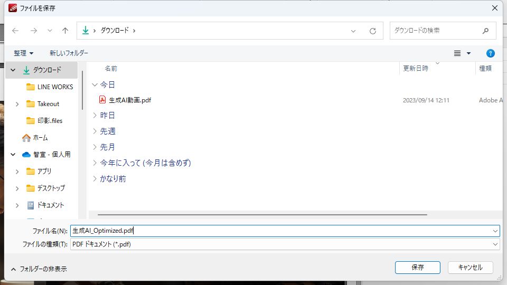This screenshot has height=285, width=507.
Task: Open the blue help icon
Action: tap(490, 53)
